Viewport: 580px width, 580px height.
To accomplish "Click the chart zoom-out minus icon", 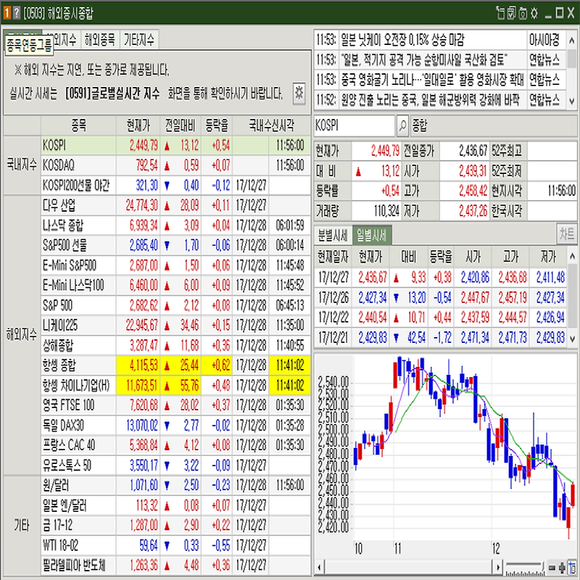I will click(552, 567).
